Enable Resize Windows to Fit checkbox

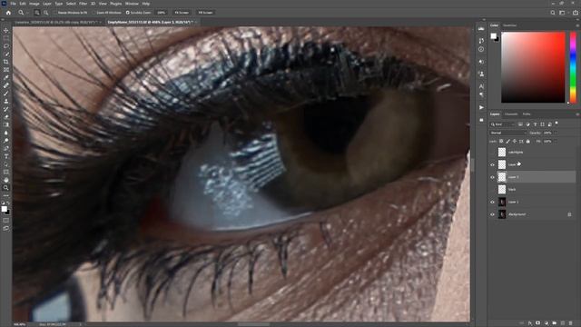(55, 13)
